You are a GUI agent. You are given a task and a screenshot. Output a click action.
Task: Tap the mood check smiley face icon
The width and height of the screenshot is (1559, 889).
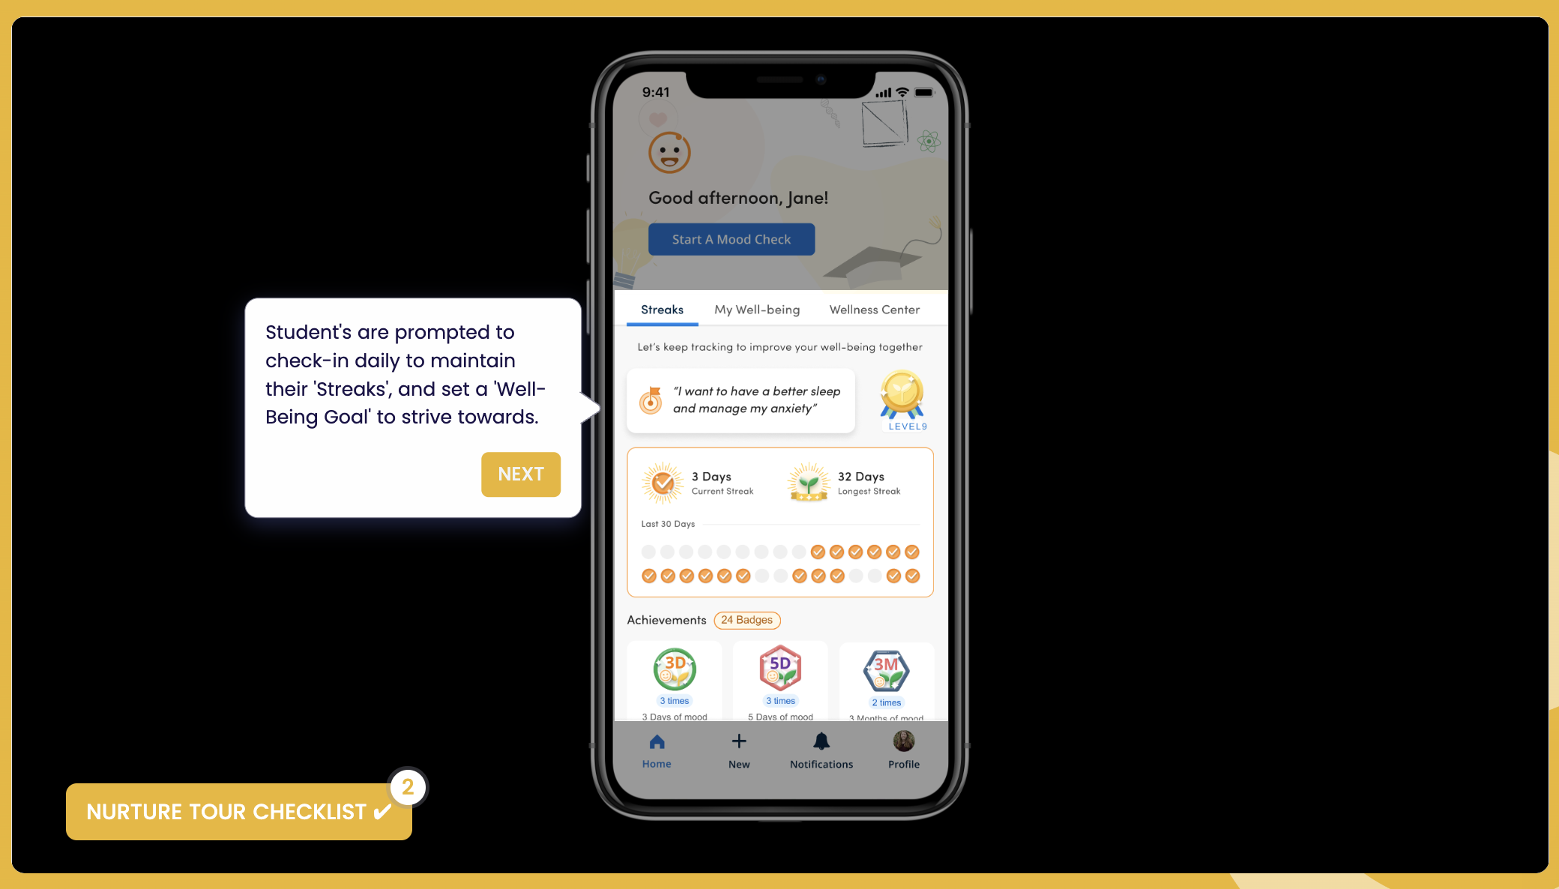(667, 152)
